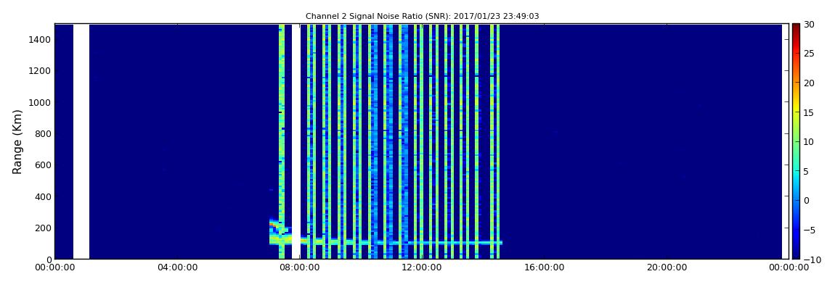Click the colorbar label -10
Viewport: 835px width, 295px height.
click(x=809, y=259)
